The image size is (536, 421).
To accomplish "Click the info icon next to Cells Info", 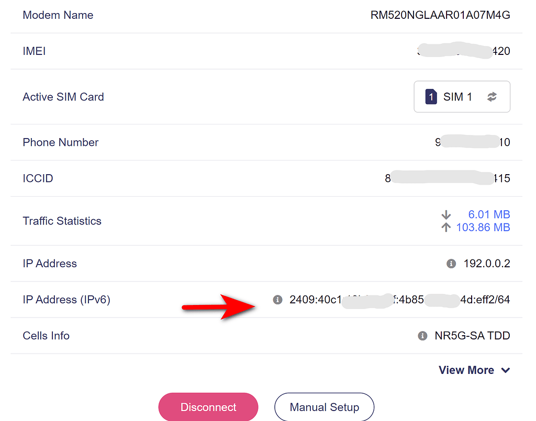I will coord(422,336).
